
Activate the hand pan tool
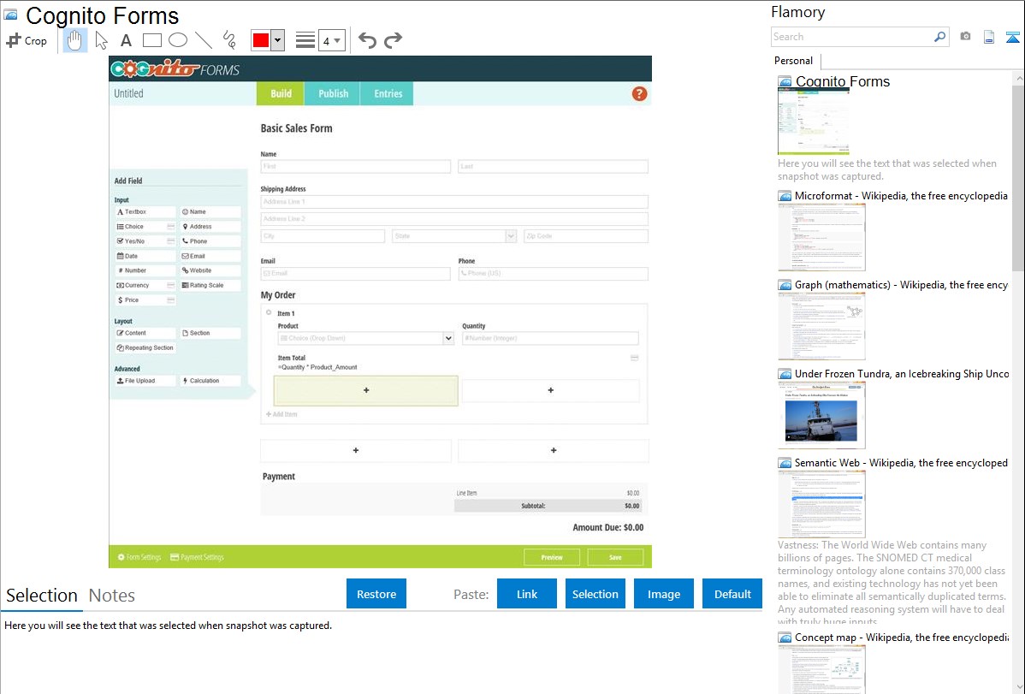75,40
